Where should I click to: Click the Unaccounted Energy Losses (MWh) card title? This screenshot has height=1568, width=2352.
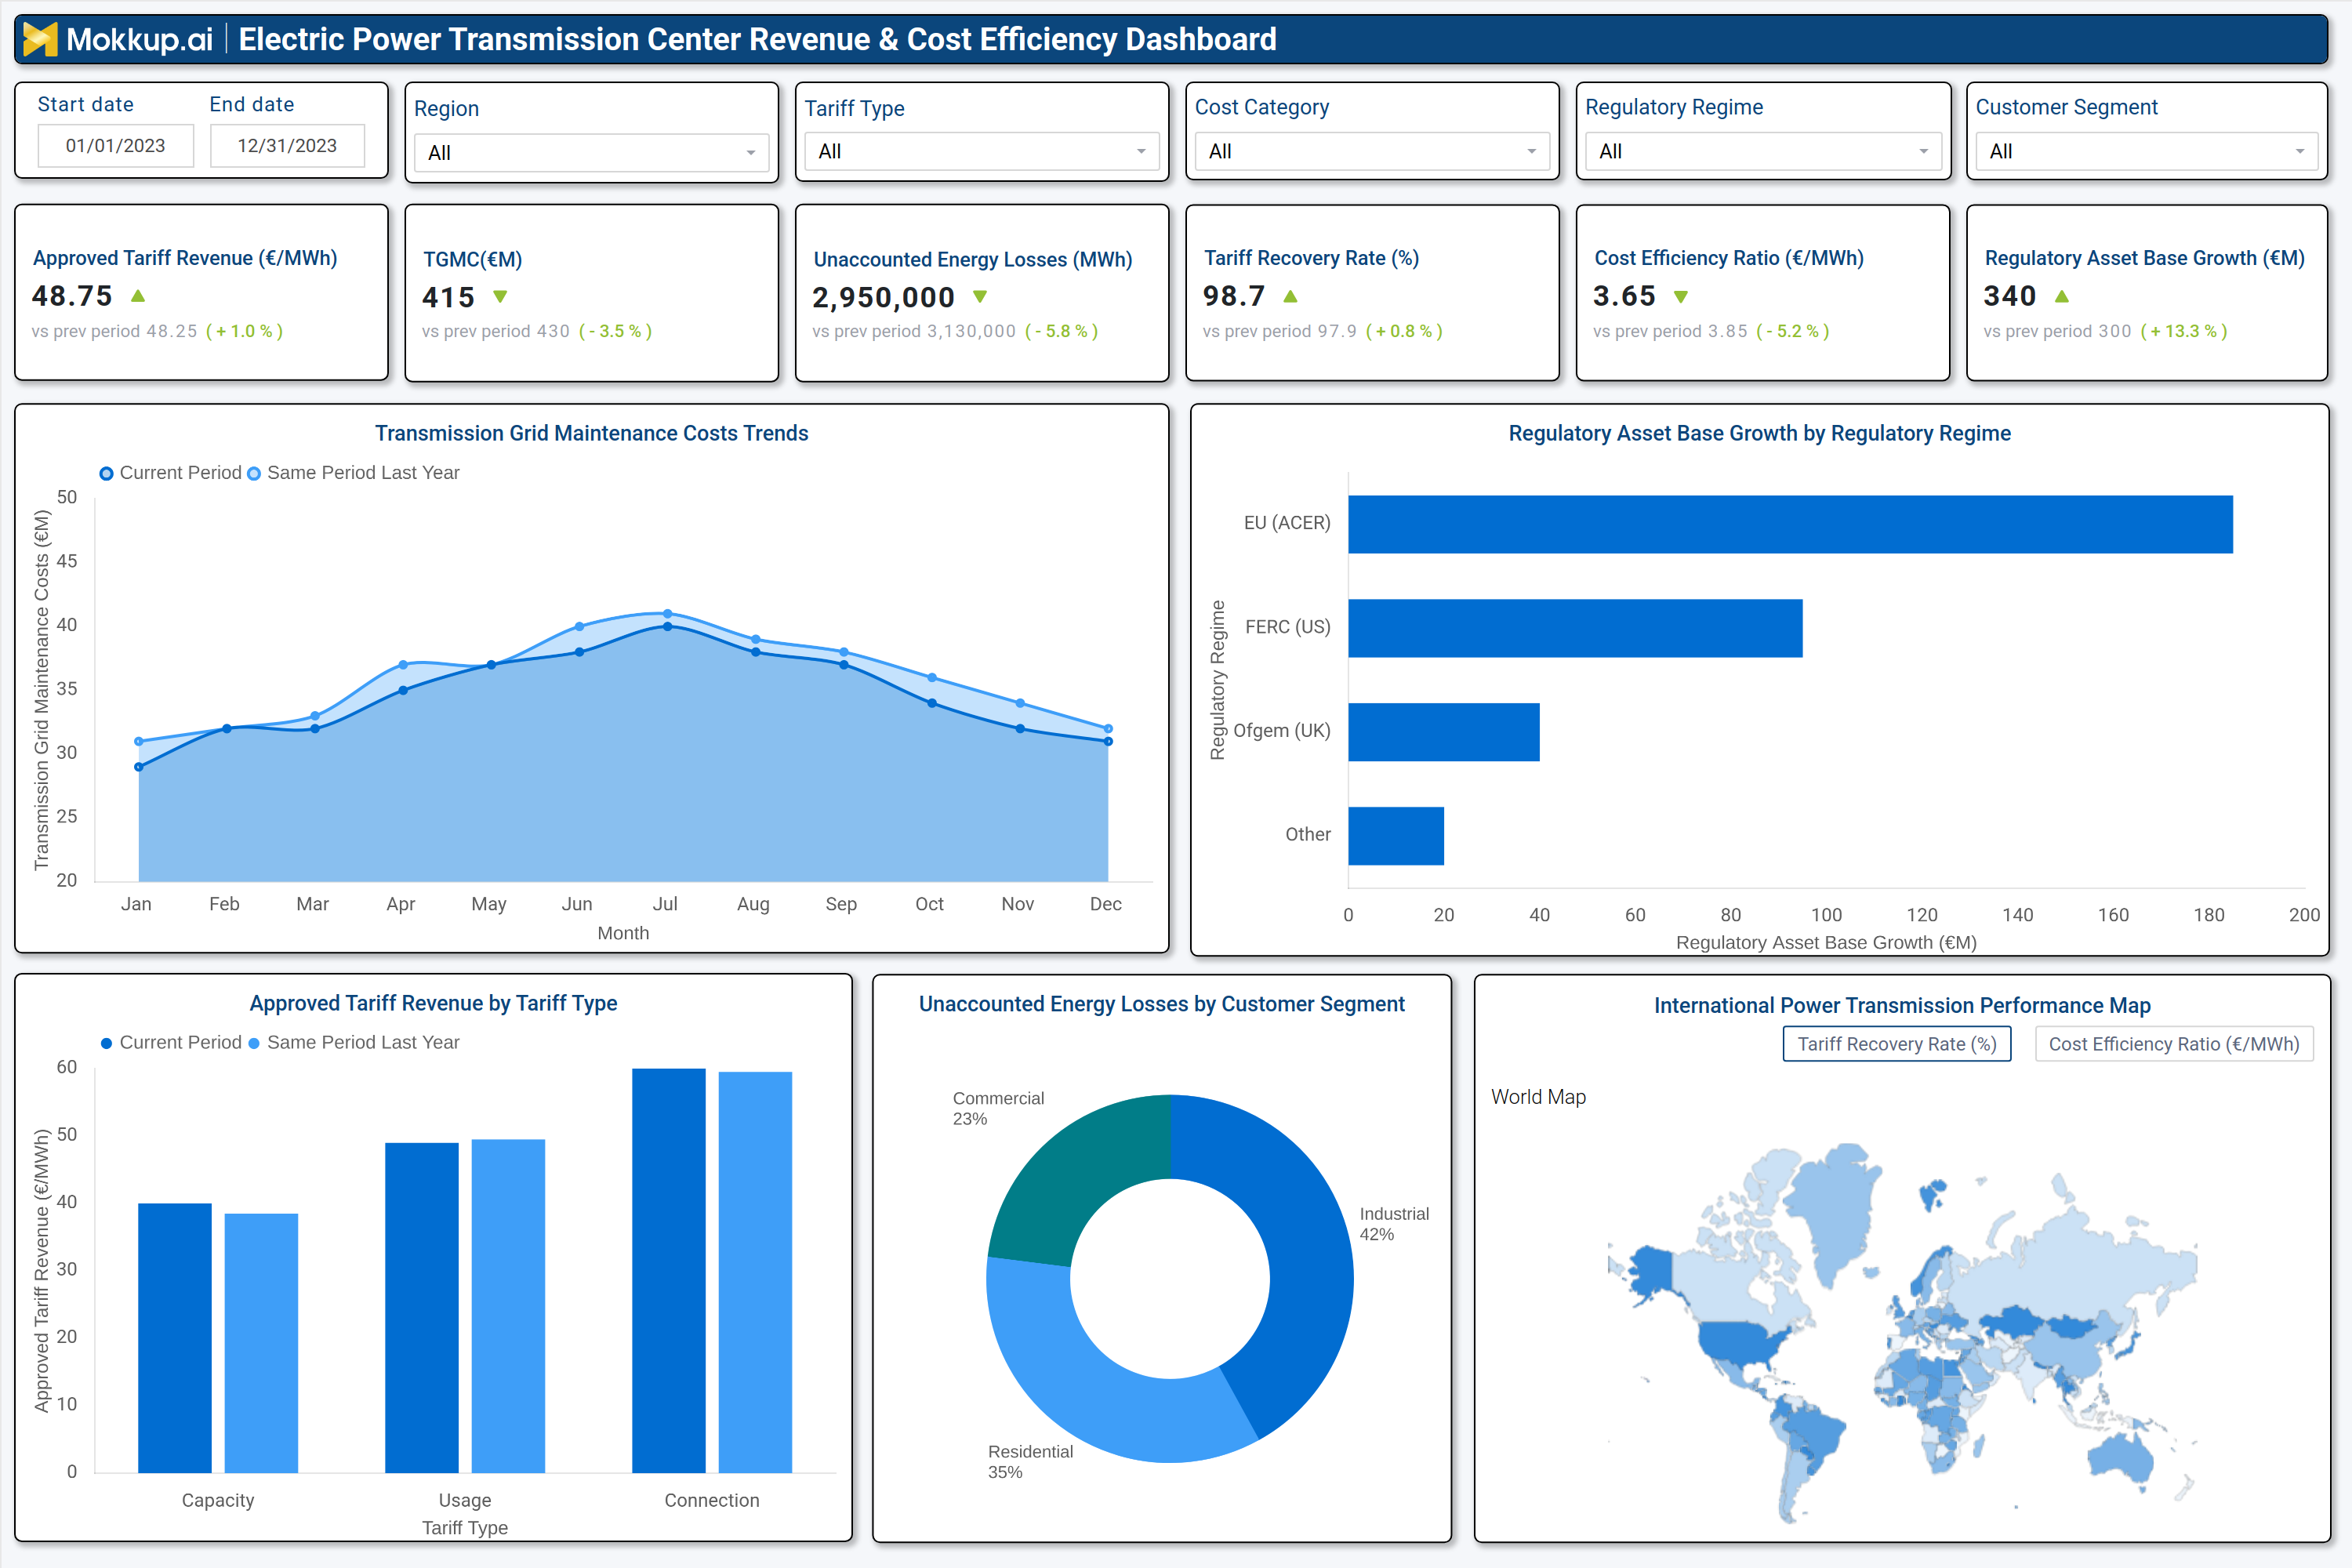[973, 260]
